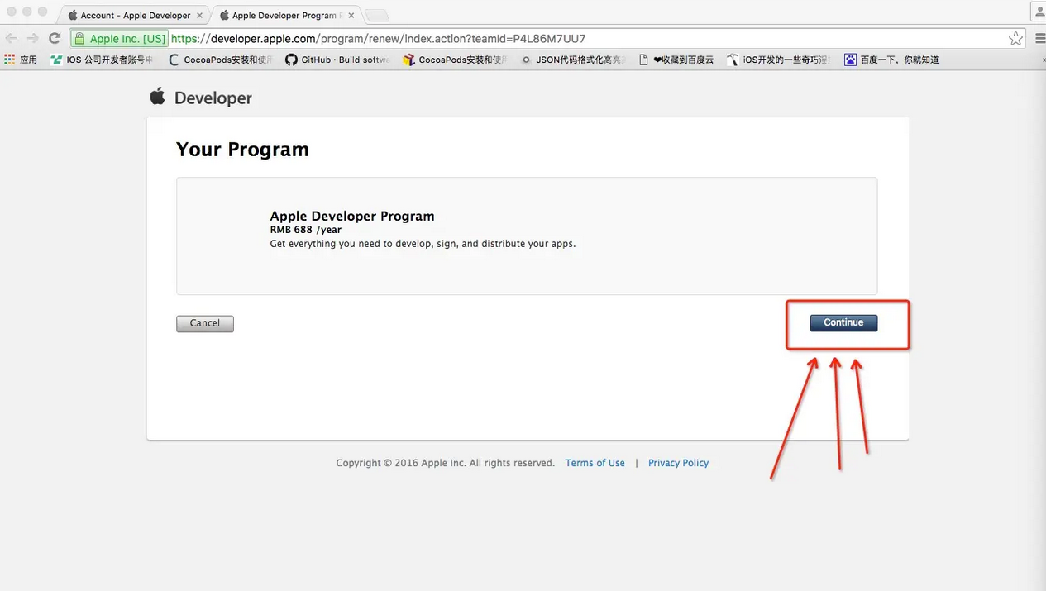Click the Copyright © 2016 Apple Inc. text
1046x591 pixels.
[445, 463]
